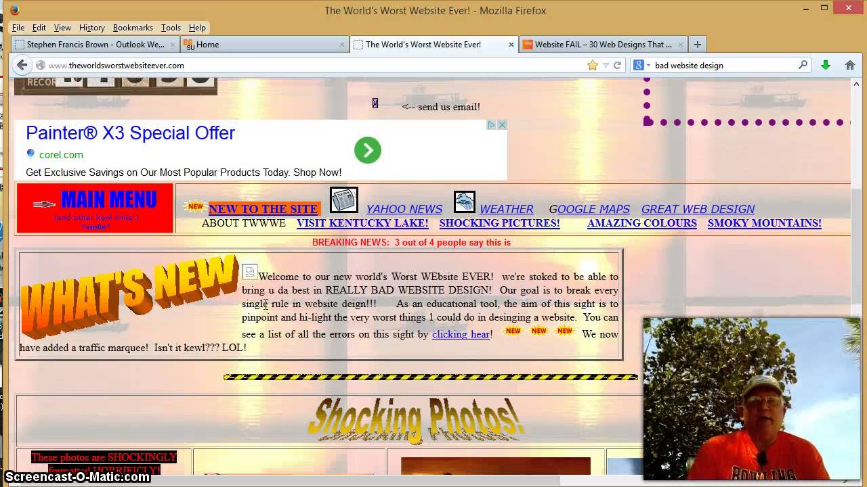Open the Help menu
Screen dimensions: 867x487
(x=197, y=28)
